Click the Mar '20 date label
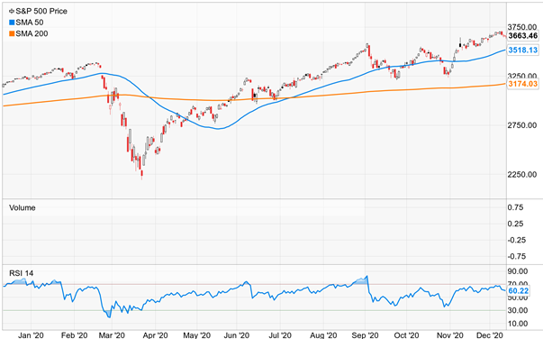 [112, 335]
